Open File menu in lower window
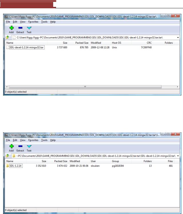The height and width of the screenshot is (214, 183). 8,140
